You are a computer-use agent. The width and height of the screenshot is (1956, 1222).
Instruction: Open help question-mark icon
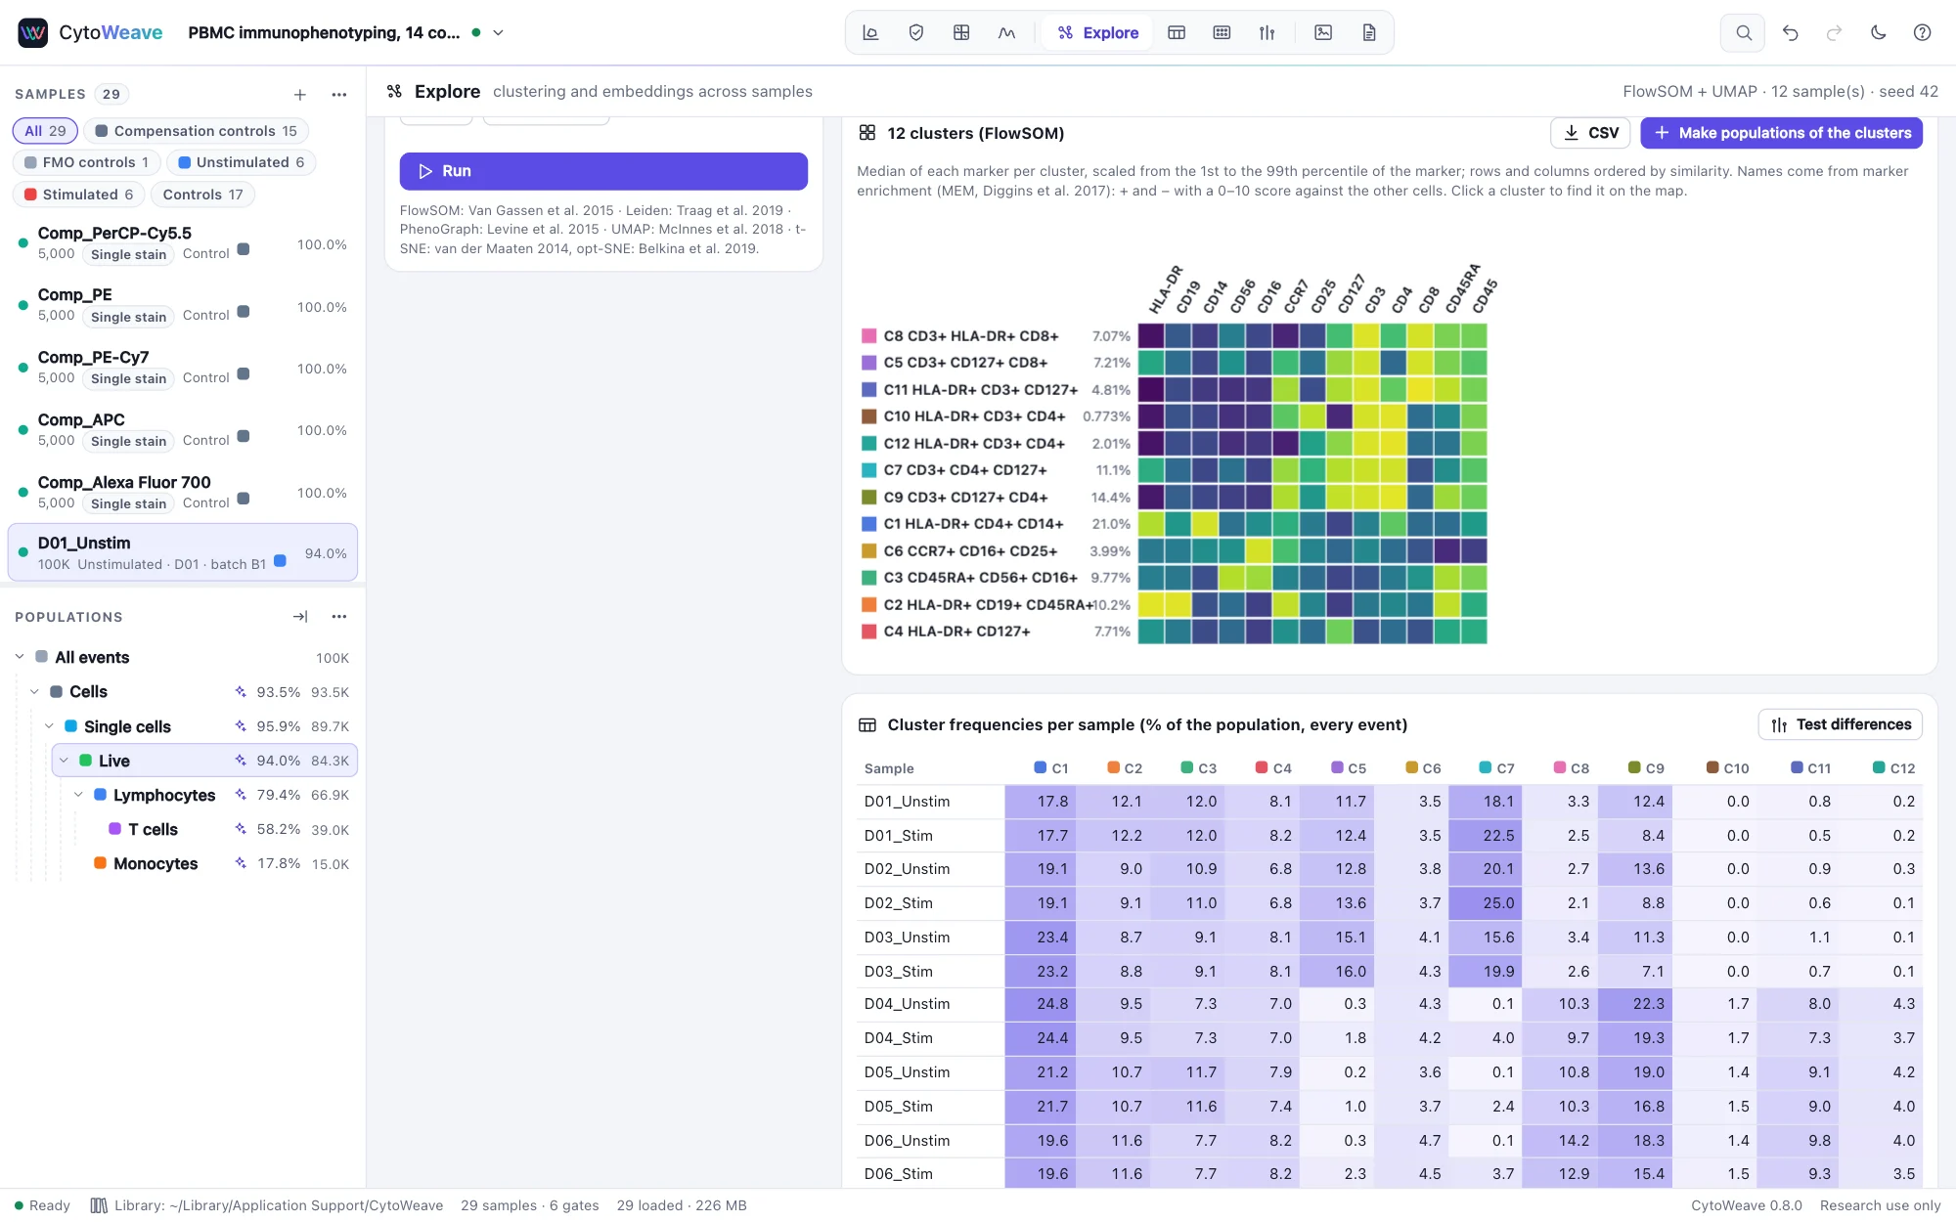click(1922, 32)
